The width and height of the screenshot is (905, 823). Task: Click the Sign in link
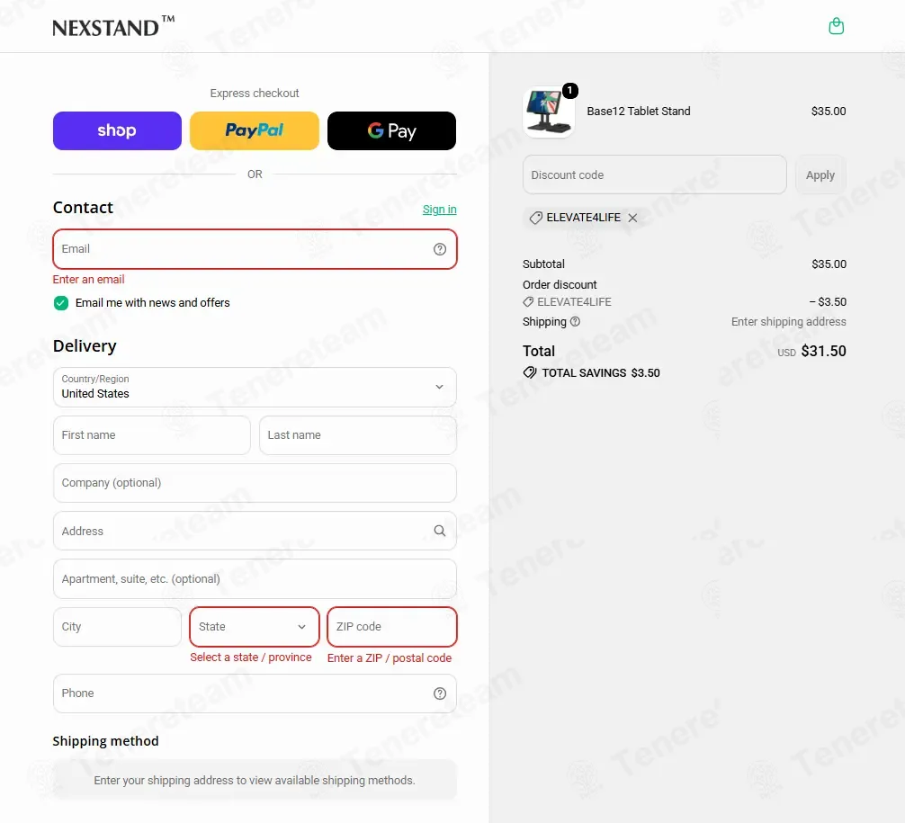pyautogui.click(x=439, y=210)
